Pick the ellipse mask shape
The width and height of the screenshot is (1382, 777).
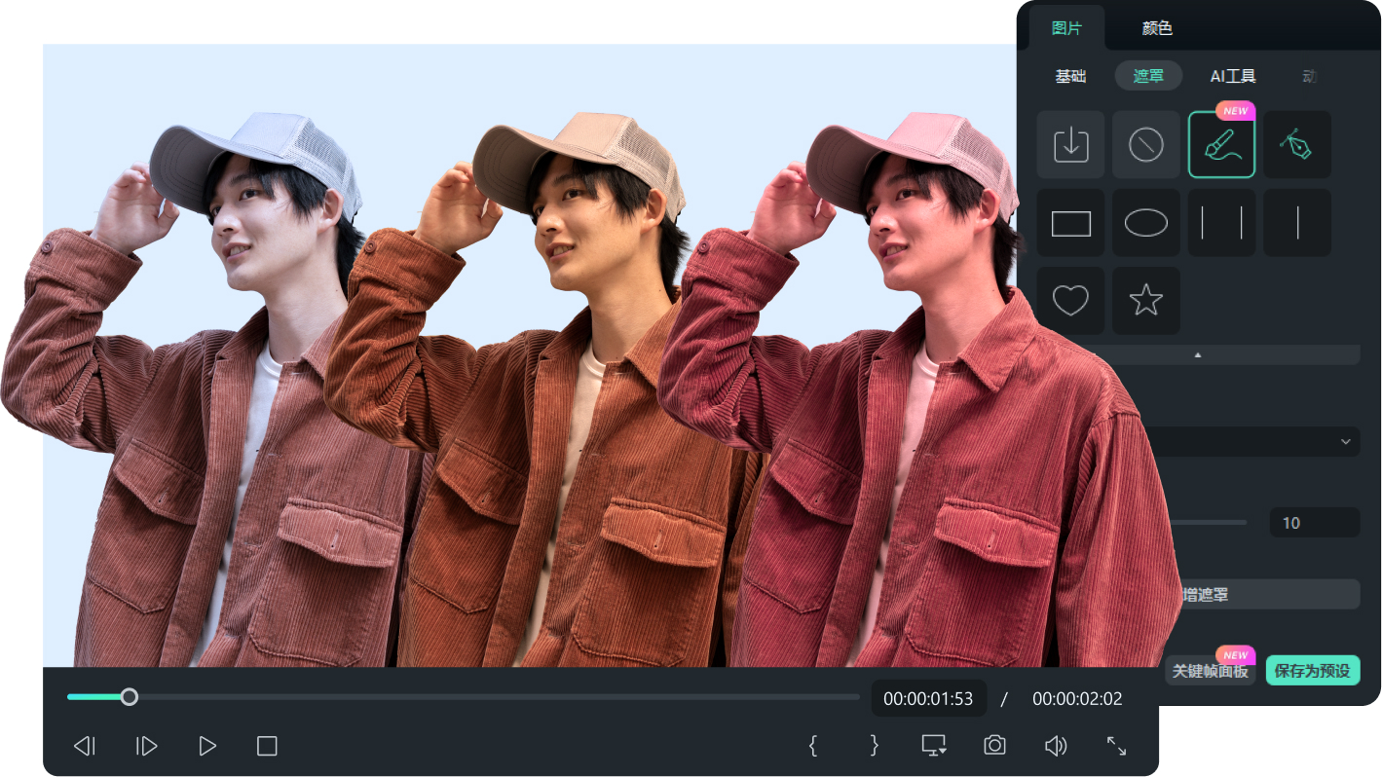tap(1145, 223)
